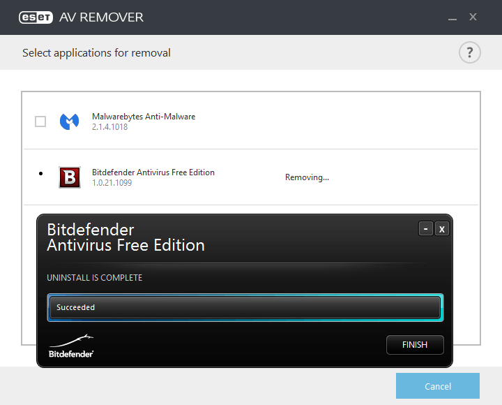Click the Bitdefender red B icon

pos(70,177)
